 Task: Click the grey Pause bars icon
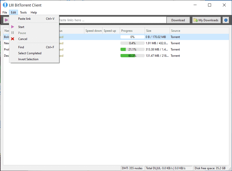coord(12,33)
